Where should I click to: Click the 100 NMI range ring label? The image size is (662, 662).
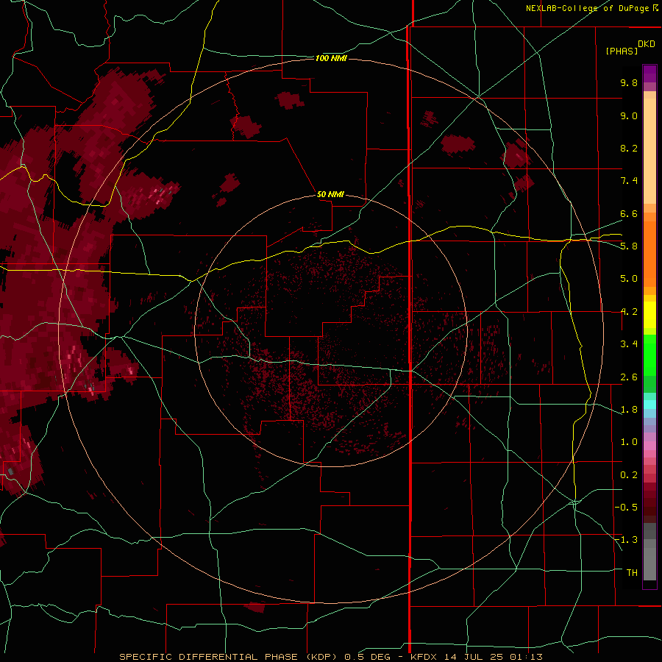click(x=331, y=58)
